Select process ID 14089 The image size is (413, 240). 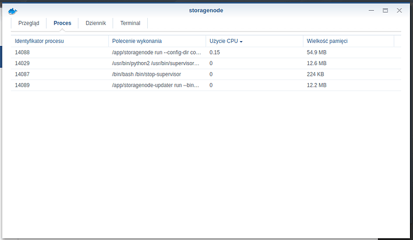(x=22, y=85)
